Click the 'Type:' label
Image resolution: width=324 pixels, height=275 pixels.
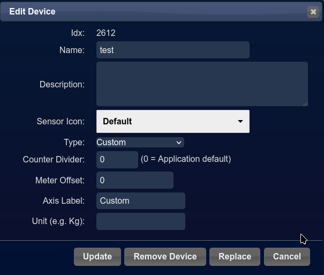point(74,143)
